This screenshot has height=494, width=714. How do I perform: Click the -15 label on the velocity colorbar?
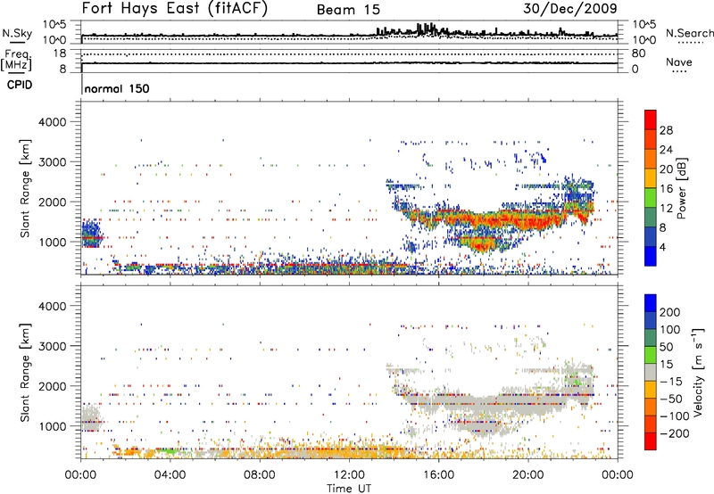click(671, 382)
